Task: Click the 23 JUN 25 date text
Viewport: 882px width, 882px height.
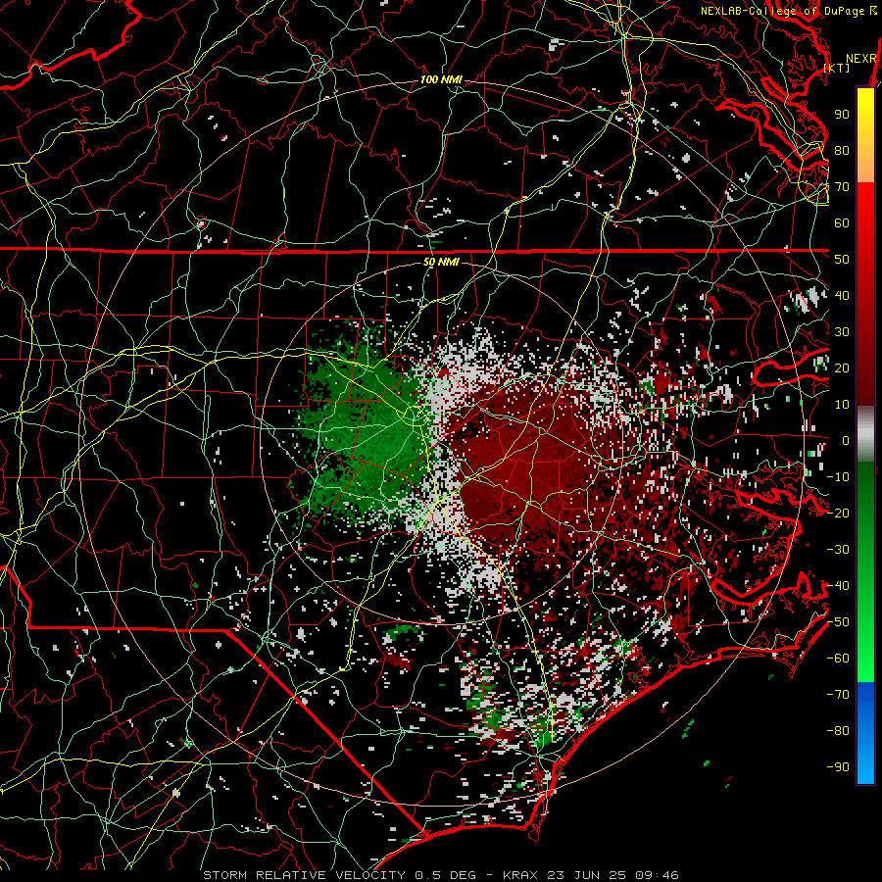Action: coord(586,875)
